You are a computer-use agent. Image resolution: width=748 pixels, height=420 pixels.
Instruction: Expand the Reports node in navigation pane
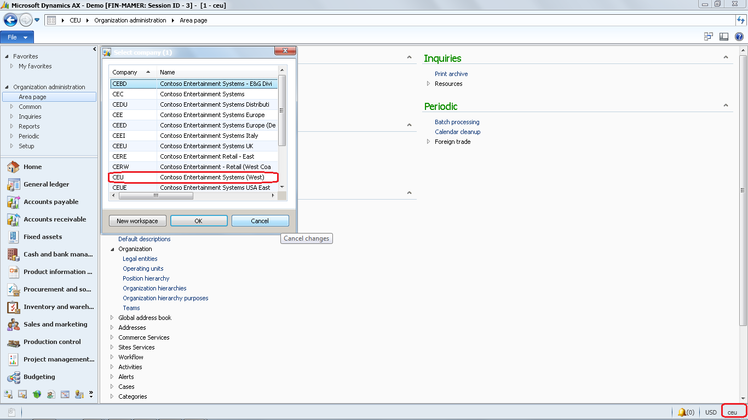(11, 126)
